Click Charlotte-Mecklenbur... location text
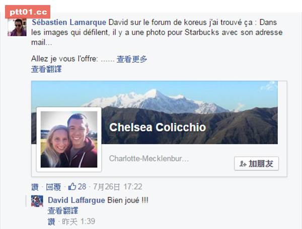 pyautogui.click(x=149, y=159)
